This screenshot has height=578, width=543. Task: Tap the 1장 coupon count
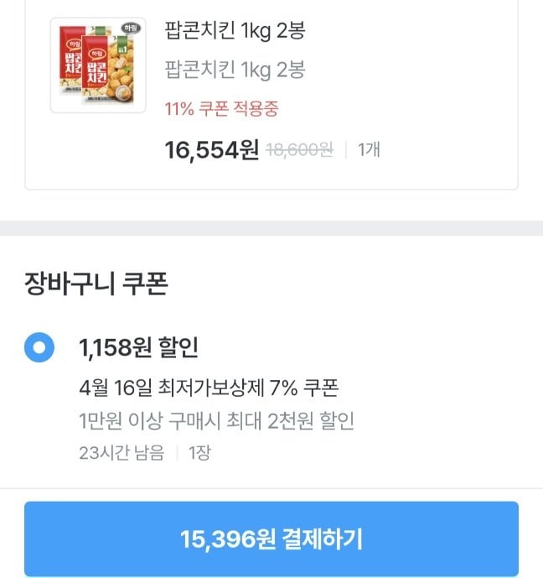coord(199,453)
